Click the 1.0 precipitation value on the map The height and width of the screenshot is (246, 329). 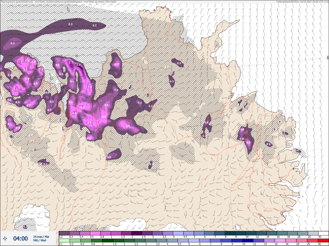pyautogui.click(x=90, y=87)
